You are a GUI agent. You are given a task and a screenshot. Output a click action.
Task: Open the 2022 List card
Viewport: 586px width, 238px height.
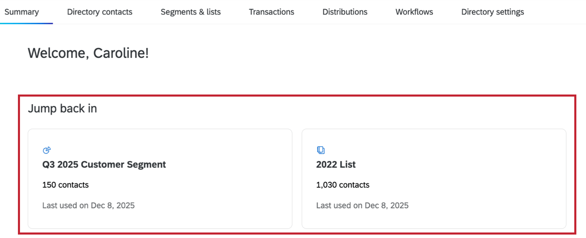tap(434, 178)
